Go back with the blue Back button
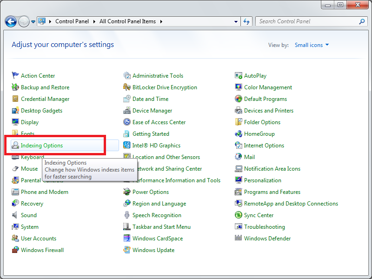This screenshot has width=372, height=279. pos(11,21)
